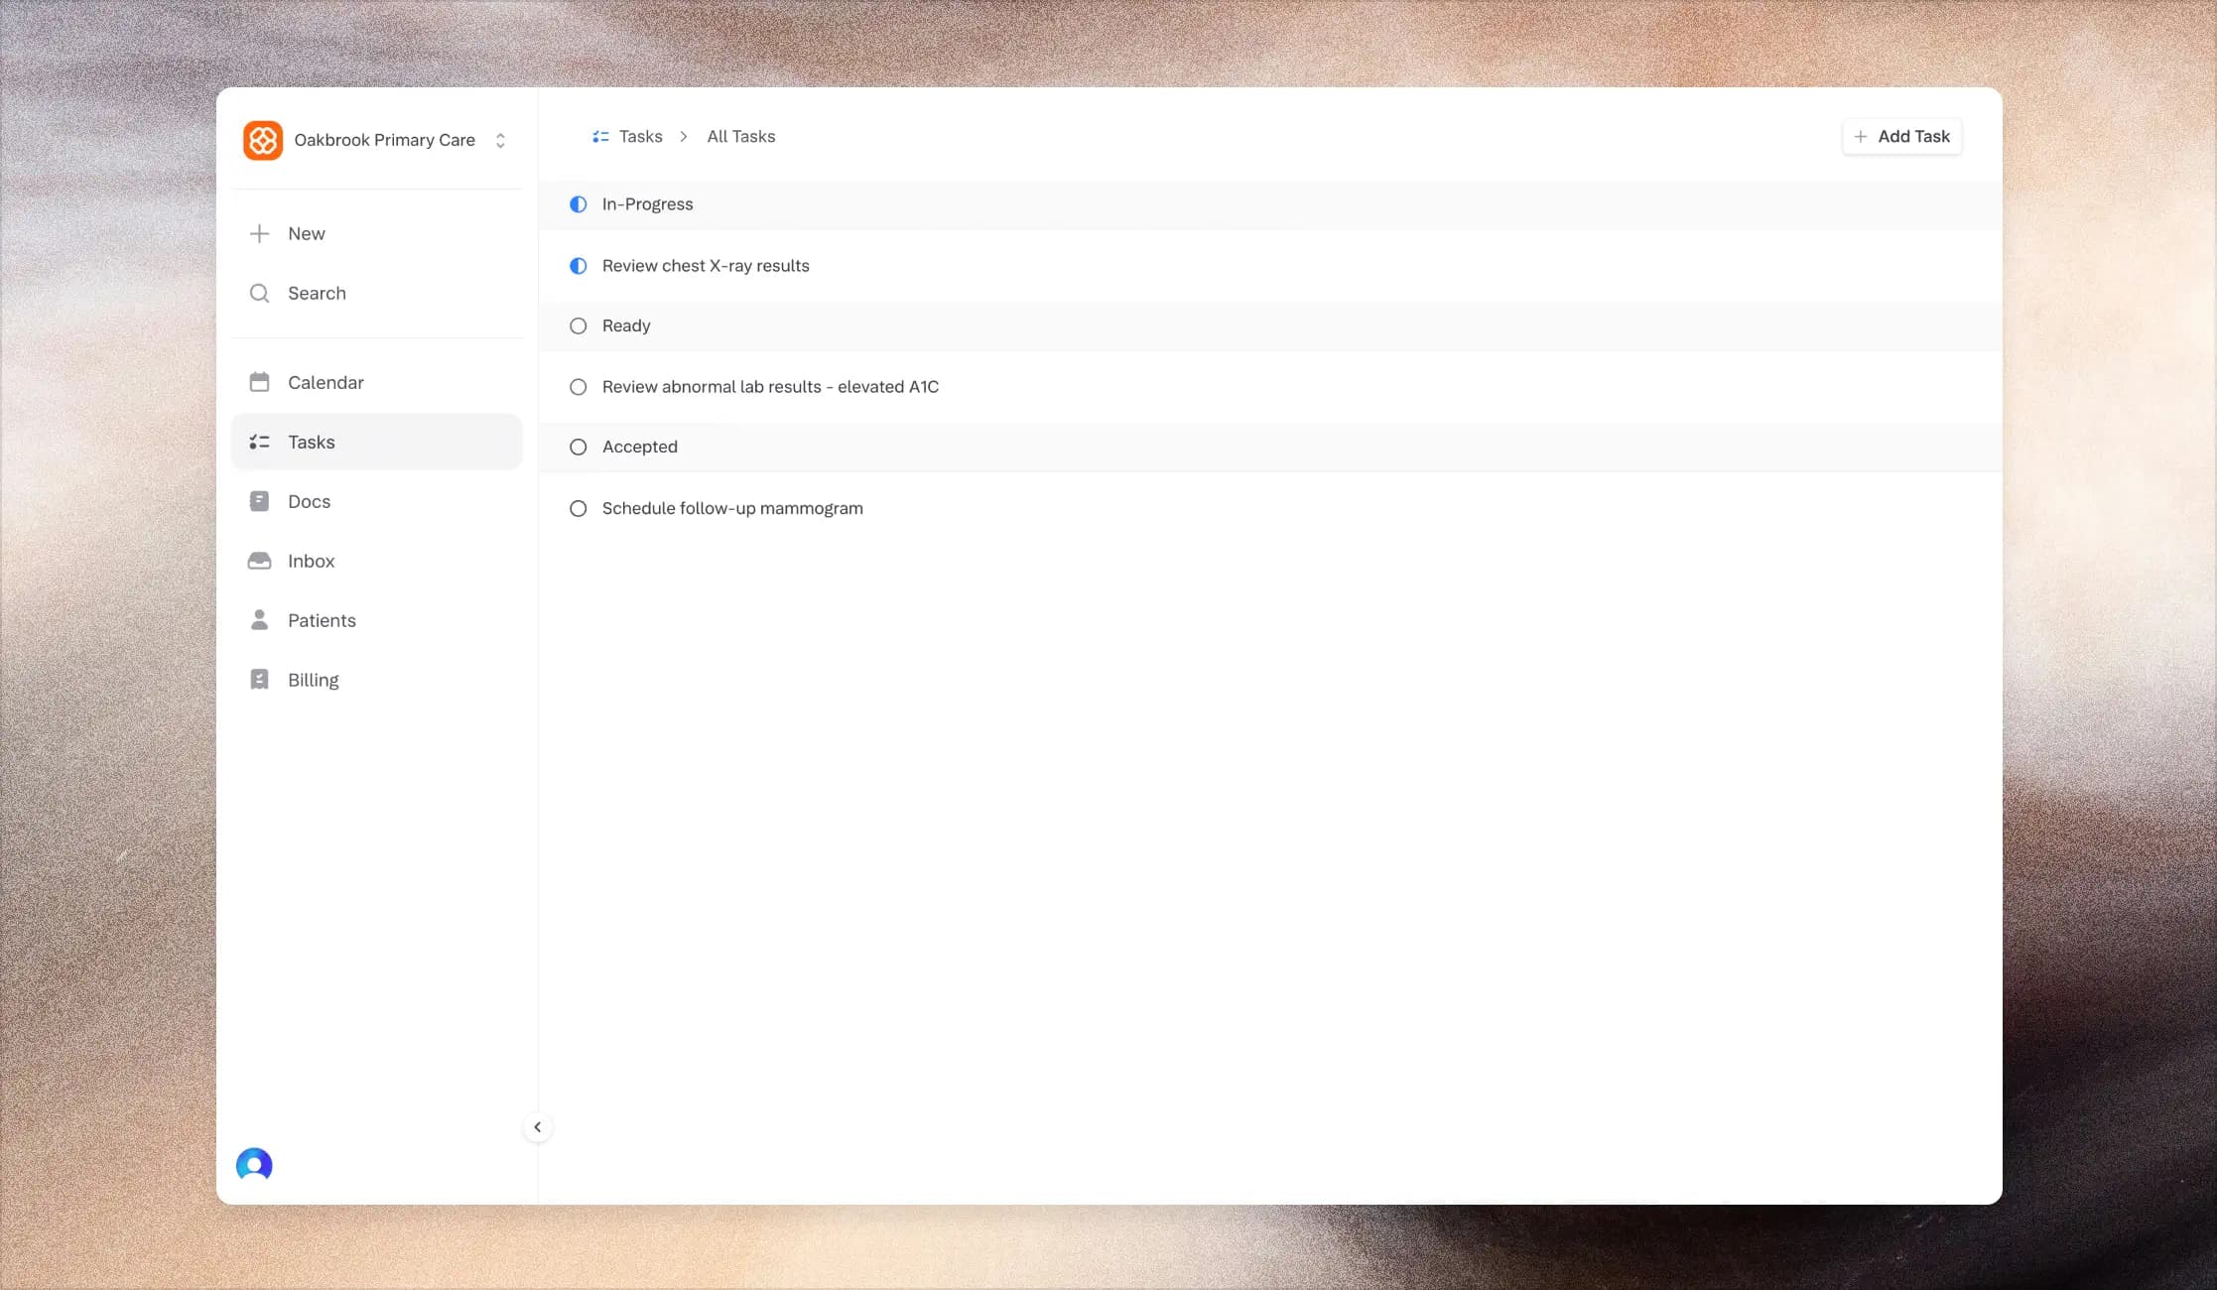Click status circle for 'Review abnormal lab results'

tap(579, 387)
